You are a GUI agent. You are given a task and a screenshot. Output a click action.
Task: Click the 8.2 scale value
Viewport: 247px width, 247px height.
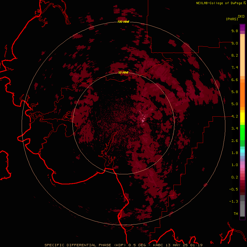point(235,55)
